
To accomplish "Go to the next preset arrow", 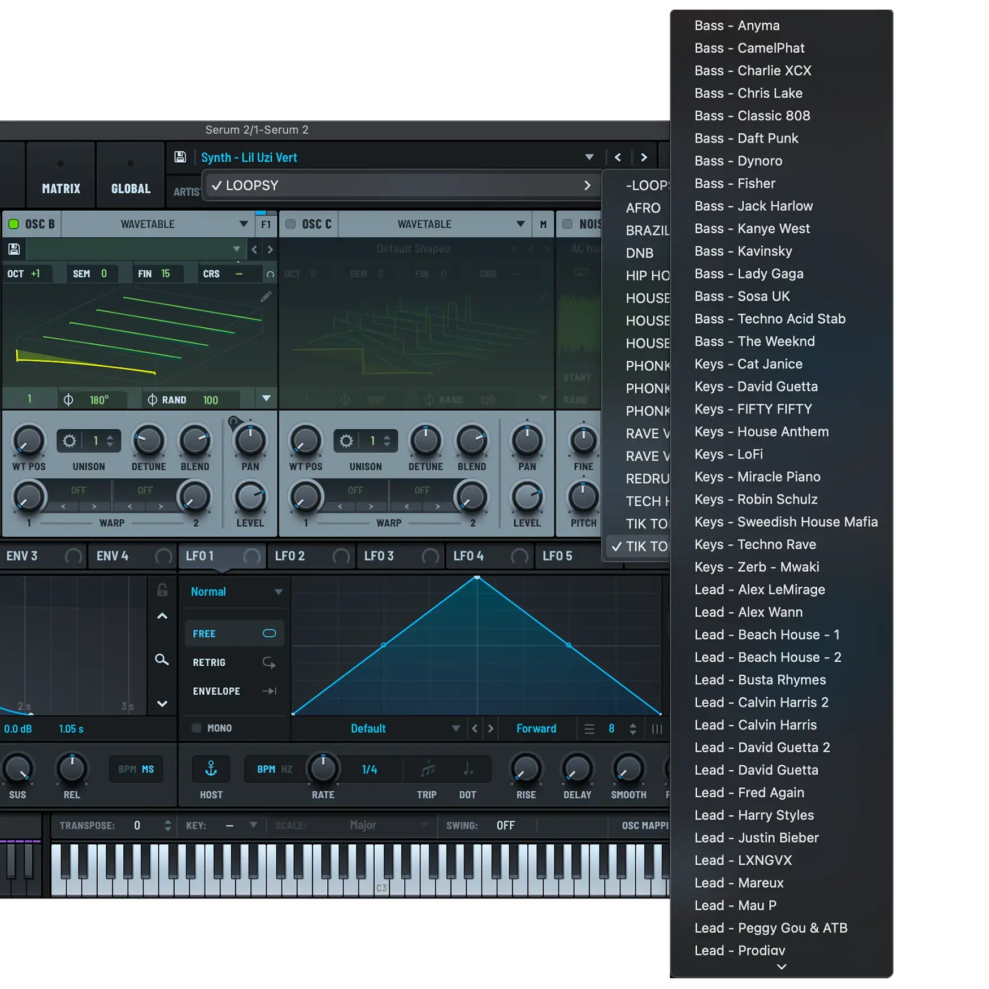I will click(644, 158).
